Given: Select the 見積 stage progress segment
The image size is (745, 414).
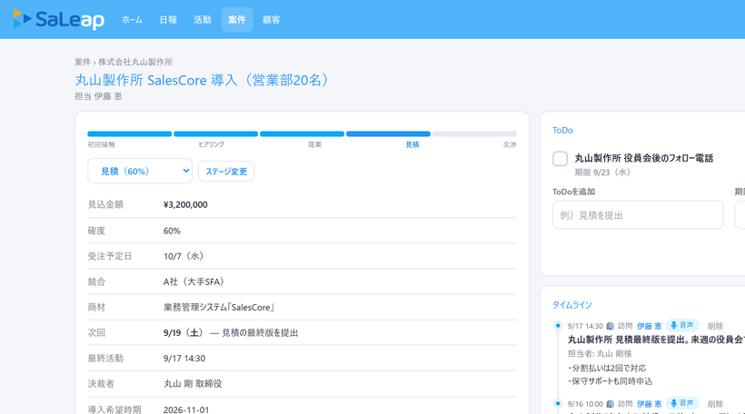Looking at the screenshot, I should point(388,133).
